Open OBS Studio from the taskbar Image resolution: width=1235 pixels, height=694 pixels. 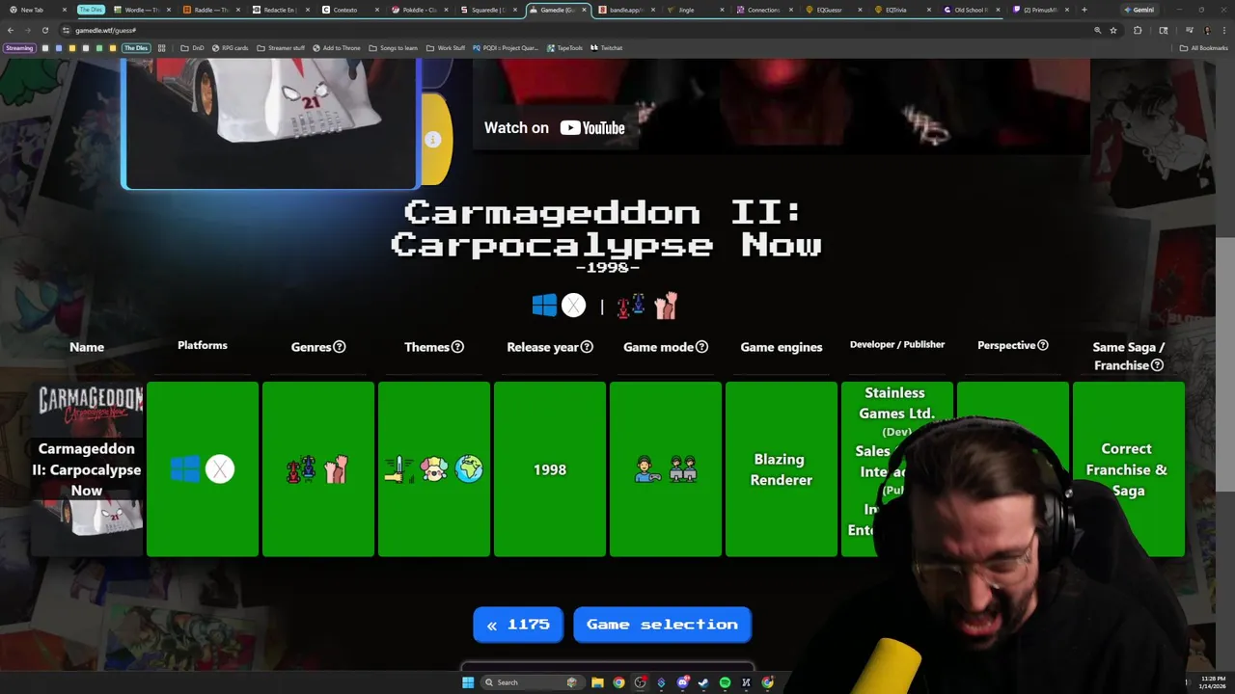(x=640, y=682)
